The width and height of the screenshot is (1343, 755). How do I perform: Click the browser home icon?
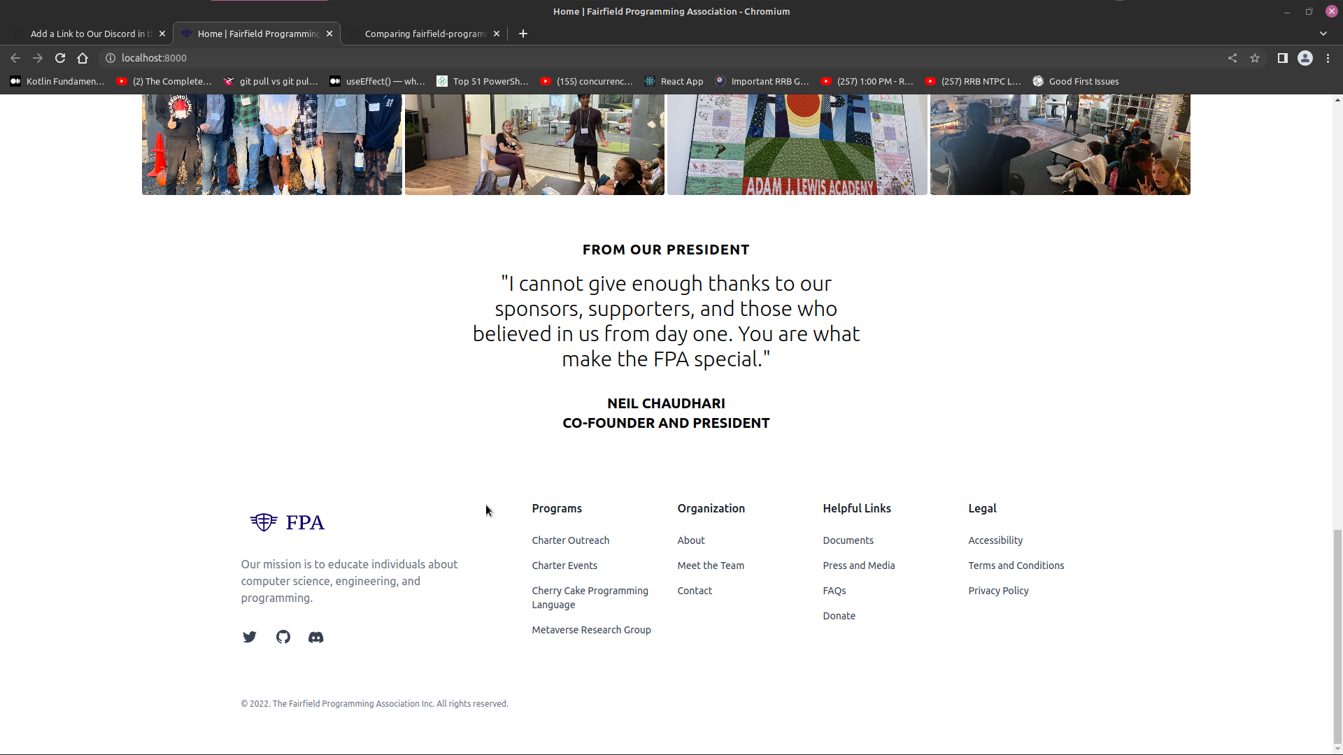pos(83,58)
